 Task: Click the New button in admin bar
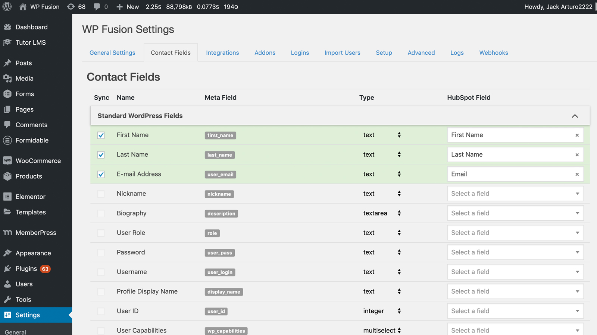pyautogui.click(x=128, y=7)
